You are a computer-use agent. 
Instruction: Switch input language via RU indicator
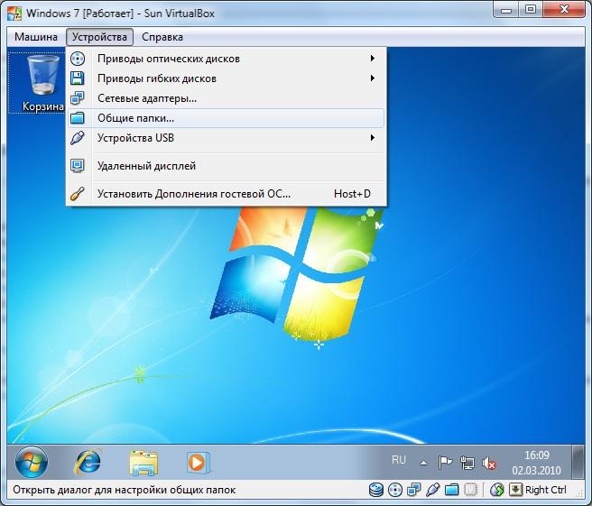click(x=399, y=460)
